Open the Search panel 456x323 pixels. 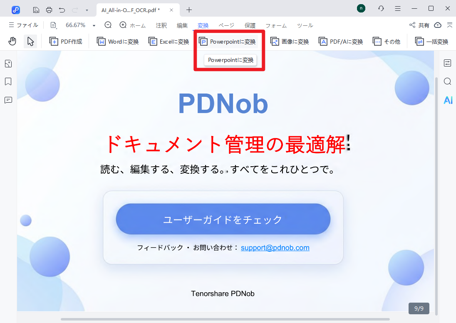(x=447, y=81)
